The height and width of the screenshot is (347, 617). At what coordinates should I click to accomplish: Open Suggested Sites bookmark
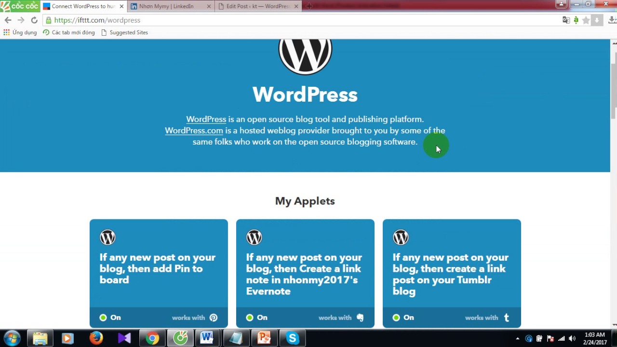[124, 32]
